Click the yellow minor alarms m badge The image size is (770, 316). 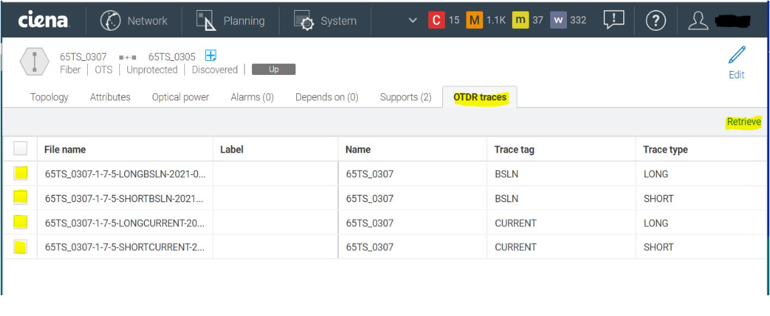point(520,20)
